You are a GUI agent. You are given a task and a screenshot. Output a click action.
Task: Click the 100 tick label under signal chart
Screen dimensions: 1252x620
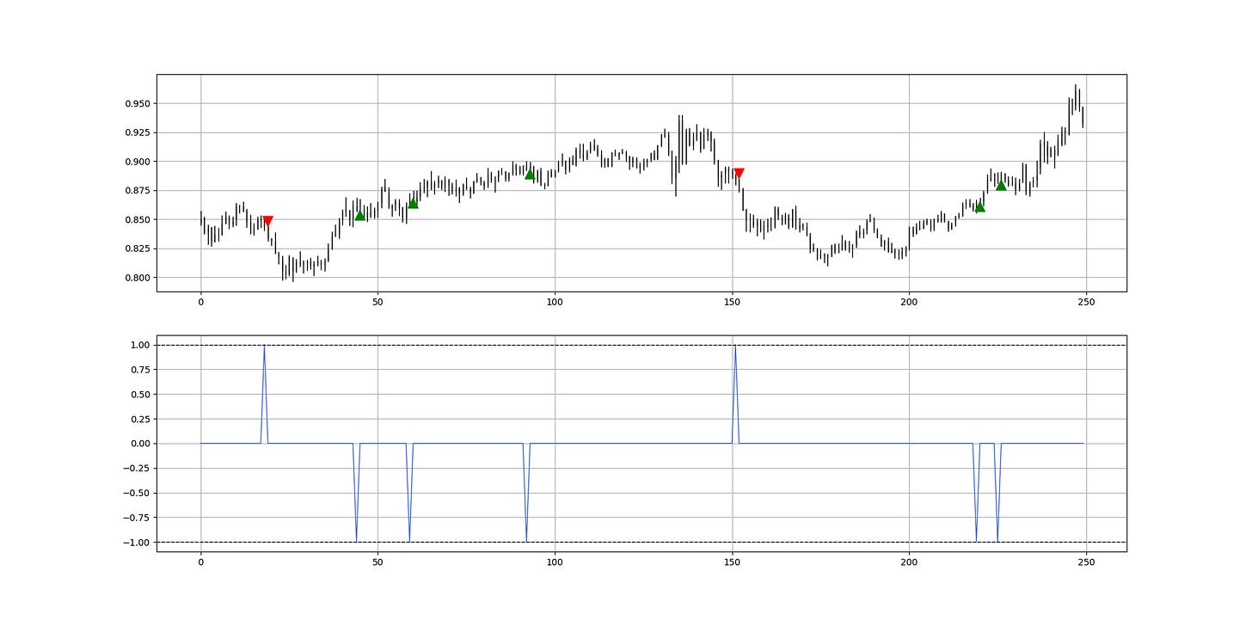click(555, 562)
